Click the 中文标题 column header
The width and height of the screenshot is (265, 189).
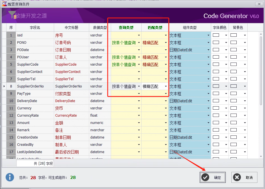point(72,27)
